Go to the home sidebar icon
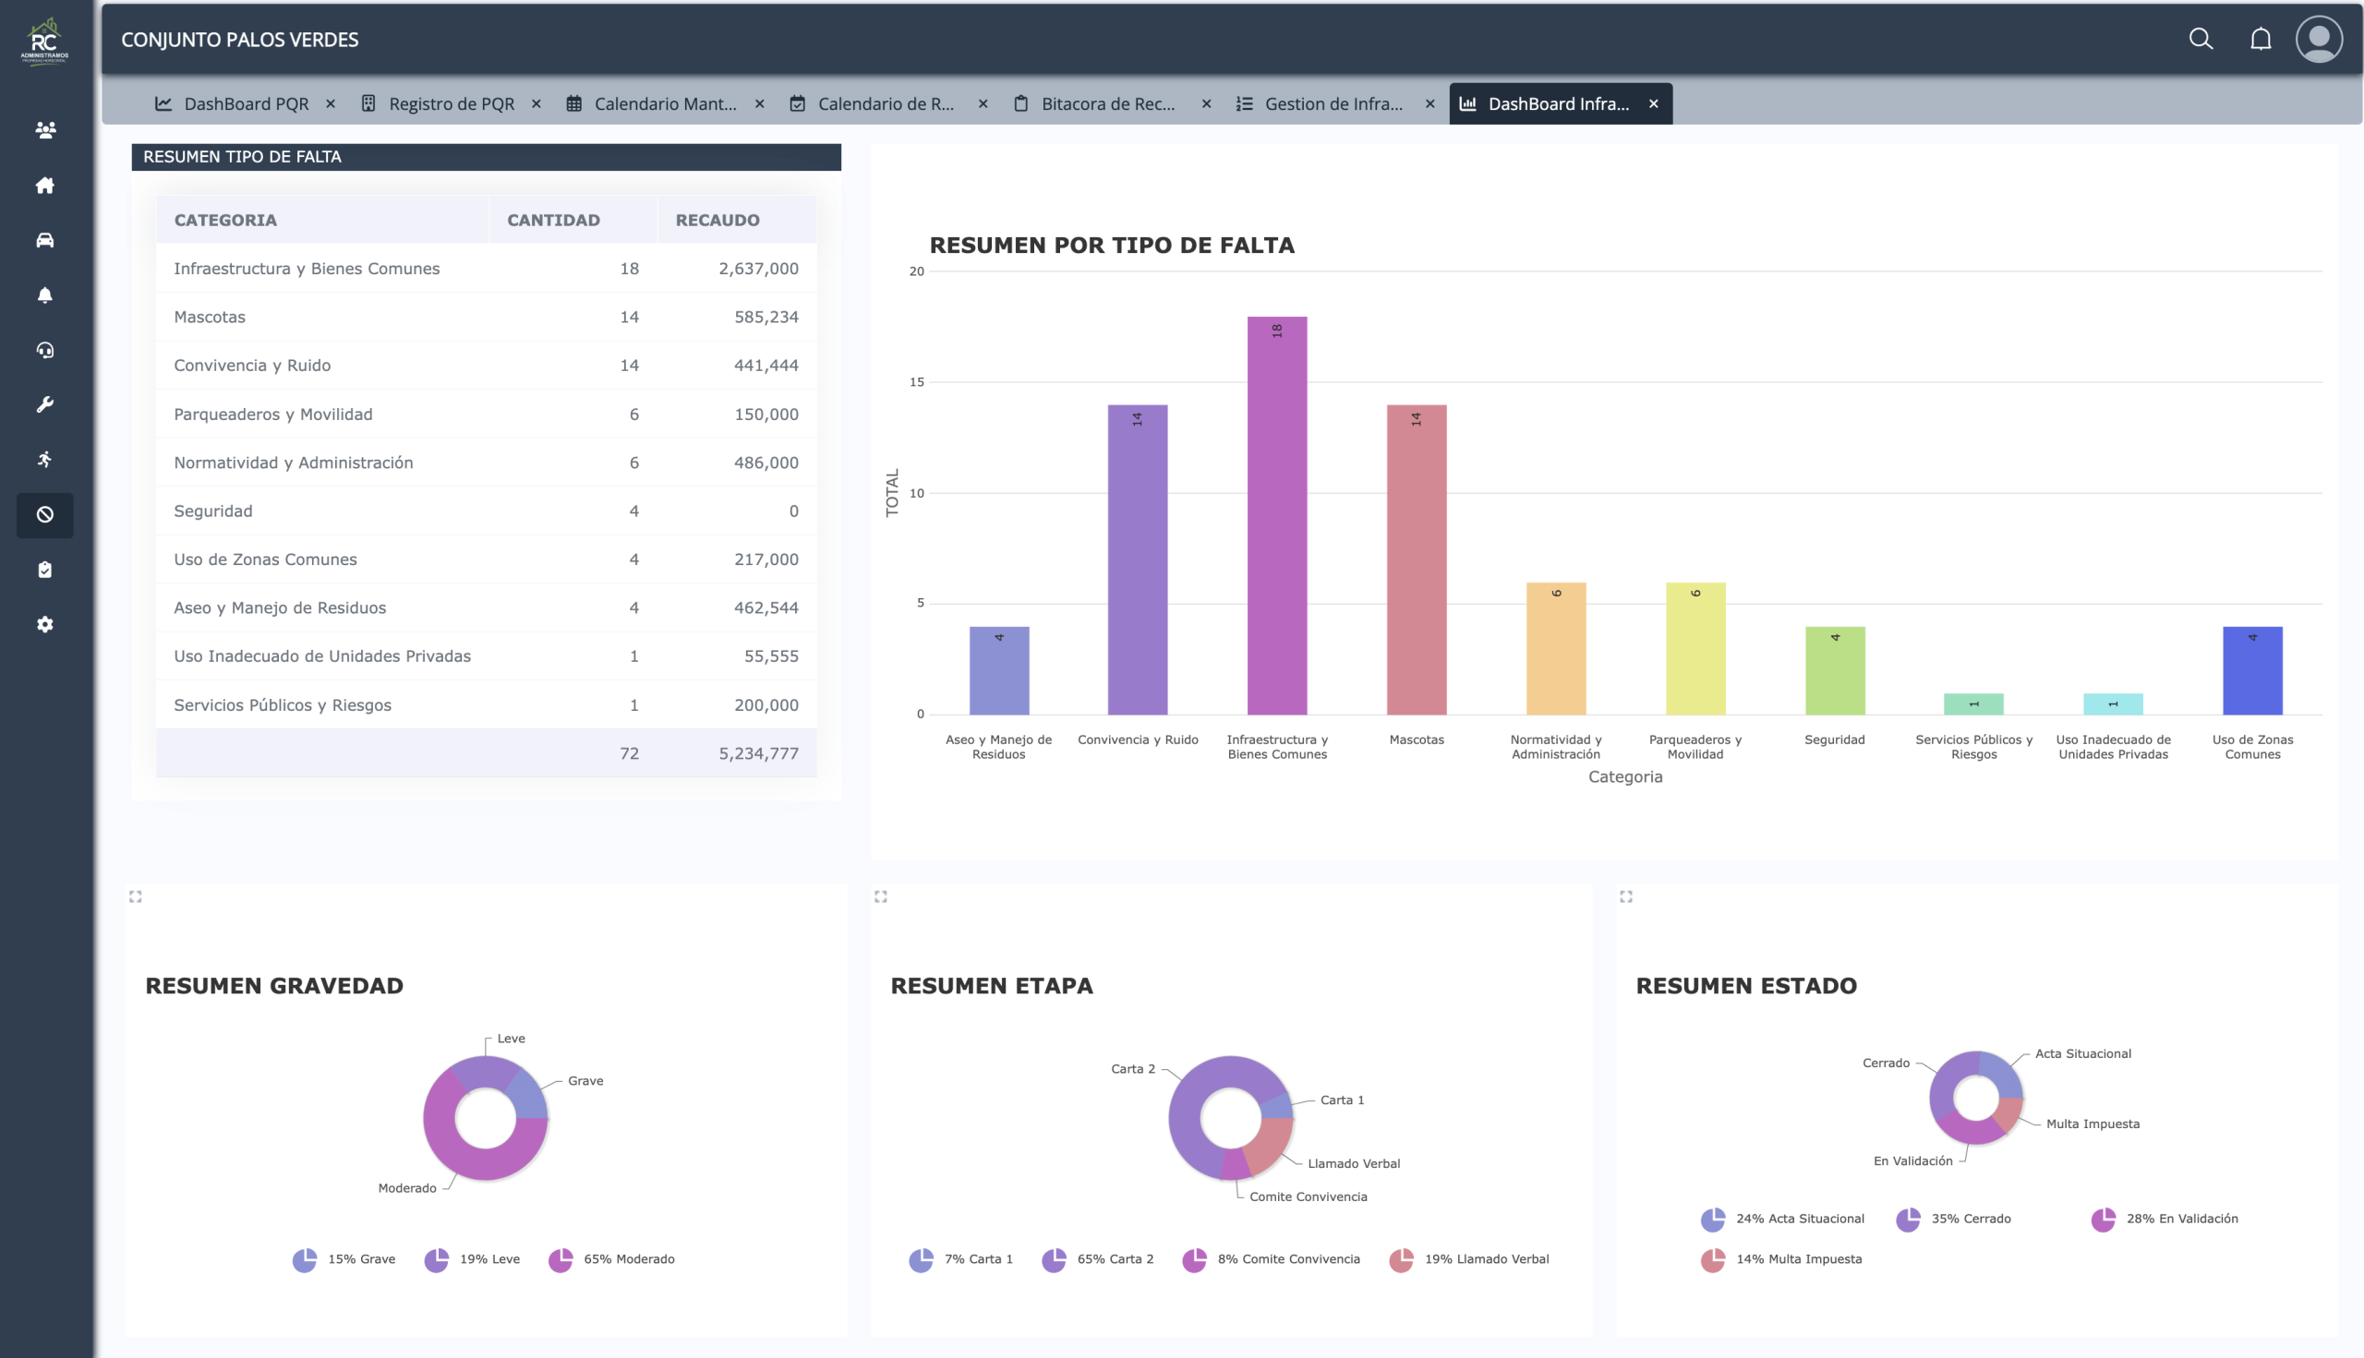Image resolution: width=2364 pixels, height=1358 pixels. pos(44,185)
